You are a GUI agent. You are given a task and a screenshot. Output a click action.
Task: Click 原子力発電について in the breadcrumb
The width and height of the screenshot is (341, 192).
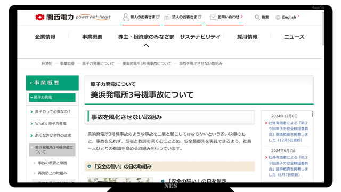(x=98, y=63)
